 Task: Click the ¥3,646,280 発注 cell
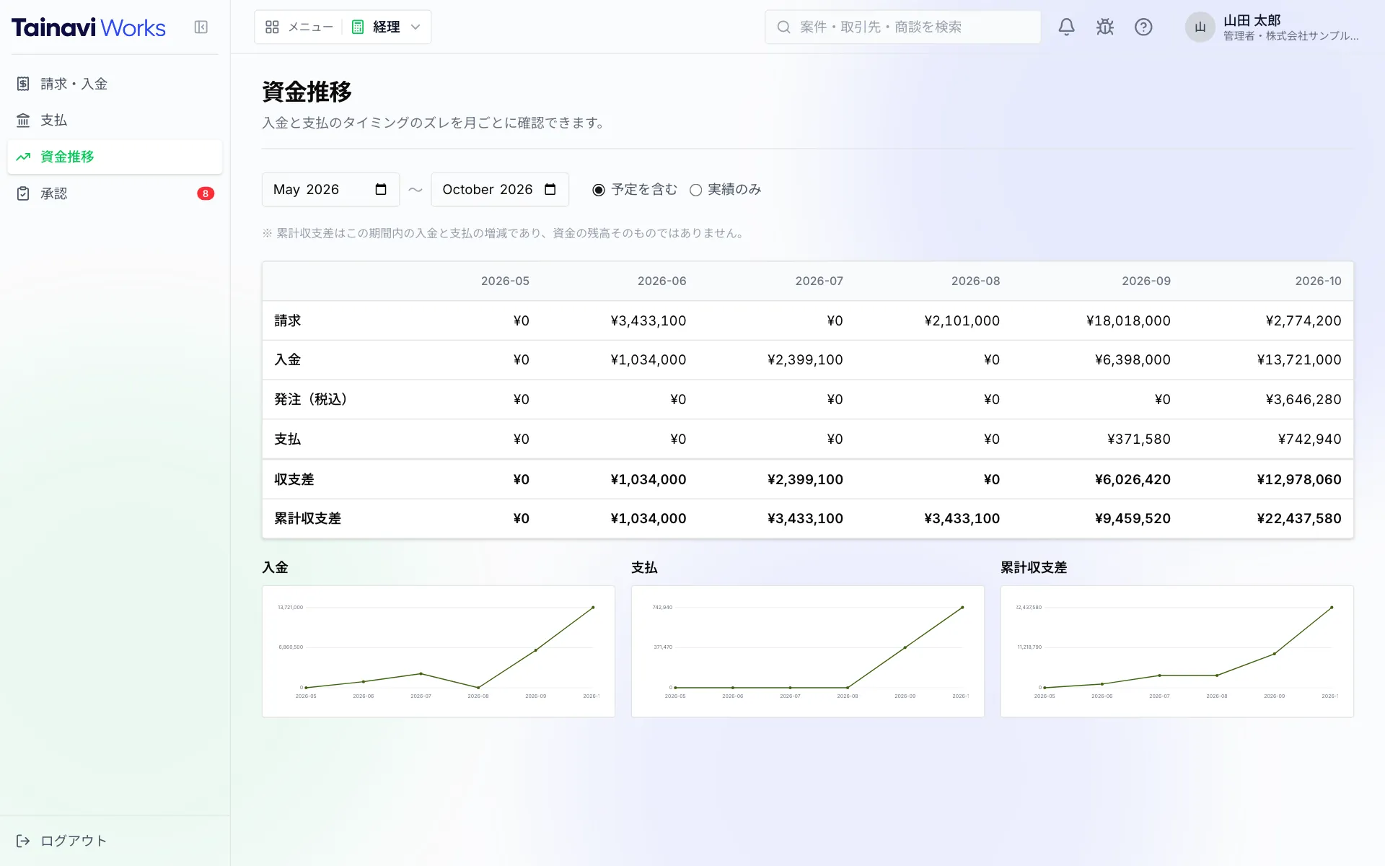click(1303, 400)
